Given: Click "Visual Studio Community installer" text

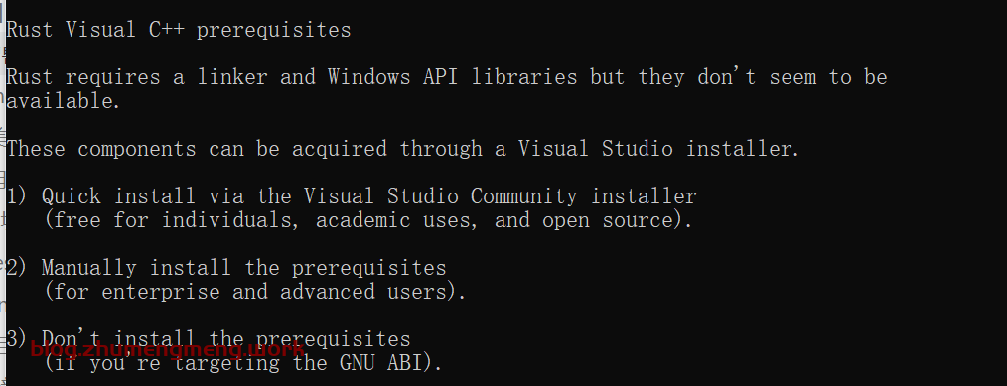Looking at the screenshot, I should [x=500, y=195].
